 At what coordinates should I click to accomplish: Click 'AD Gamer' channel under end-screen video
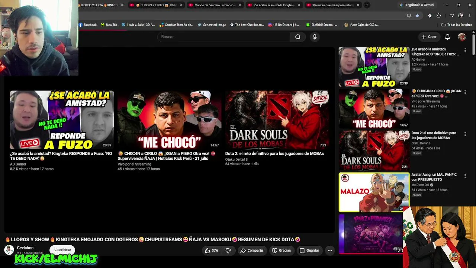(18, 164)
